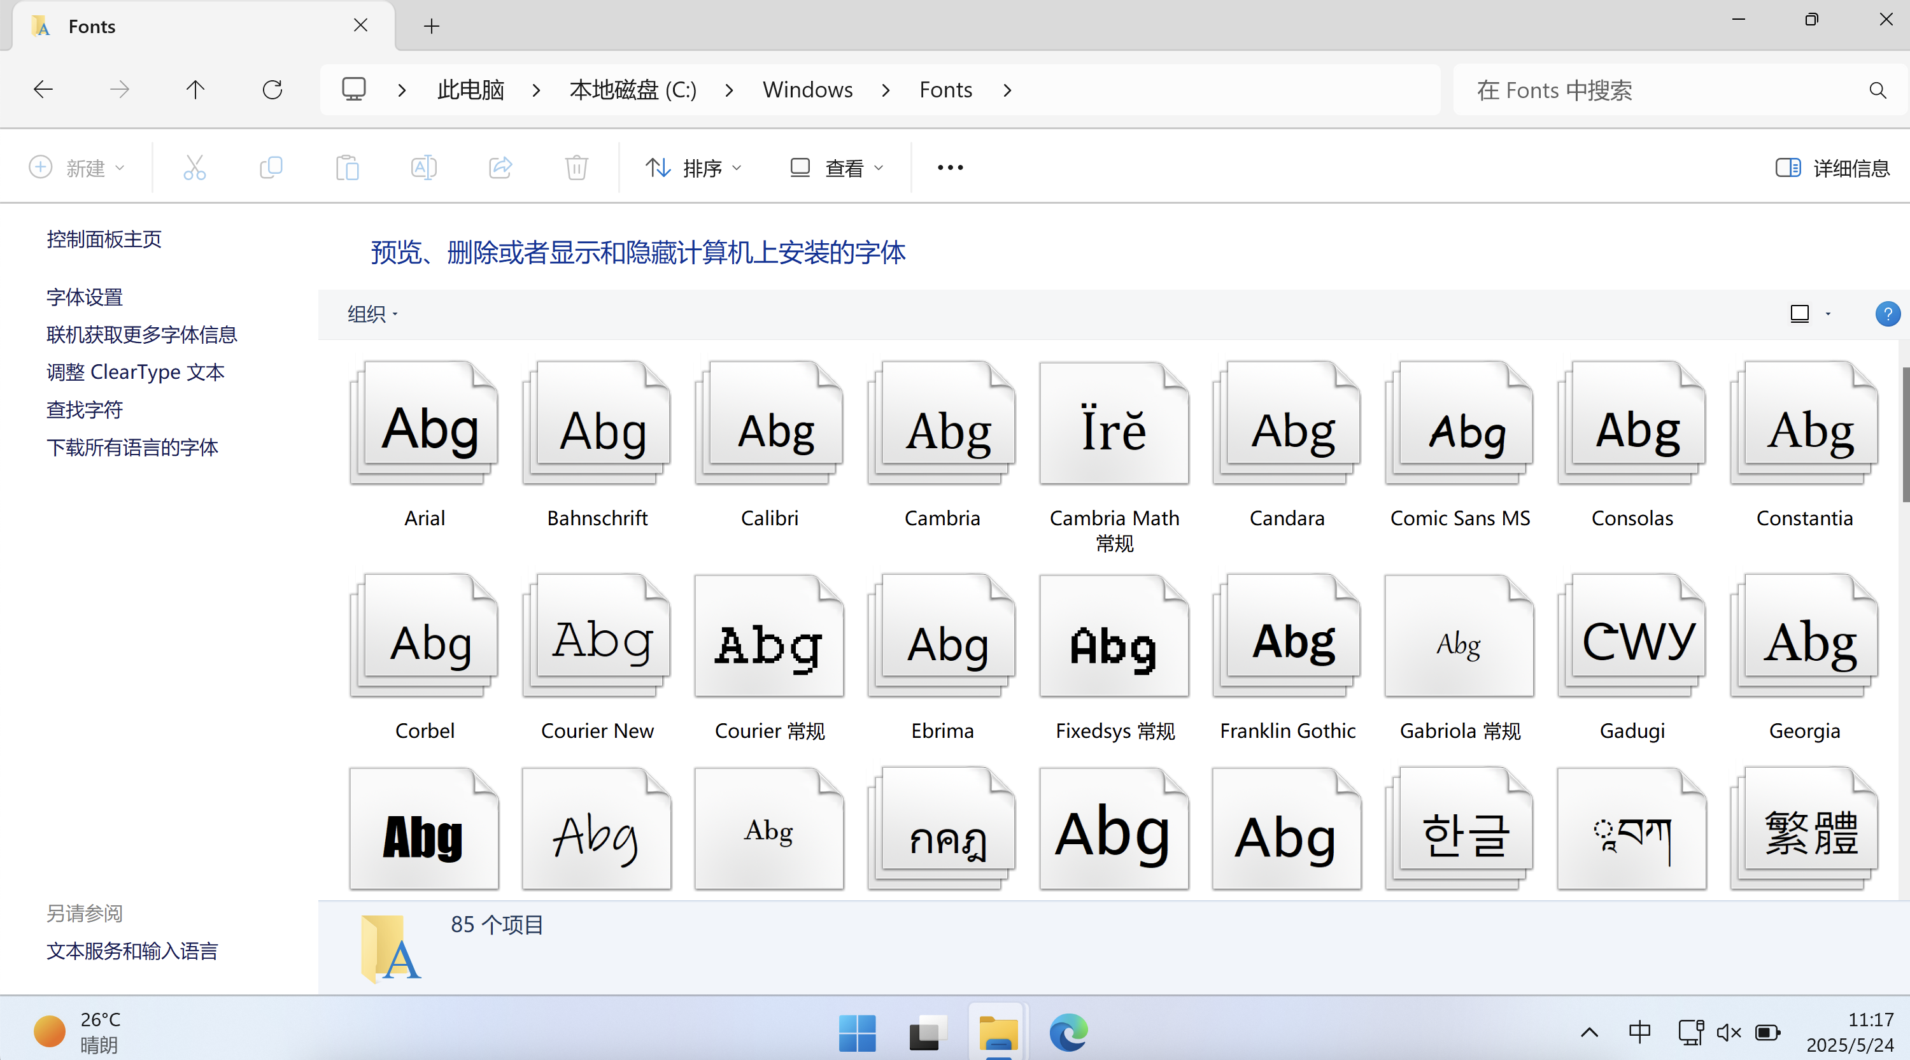Click the Share toolbar icon

click(500, 167)
